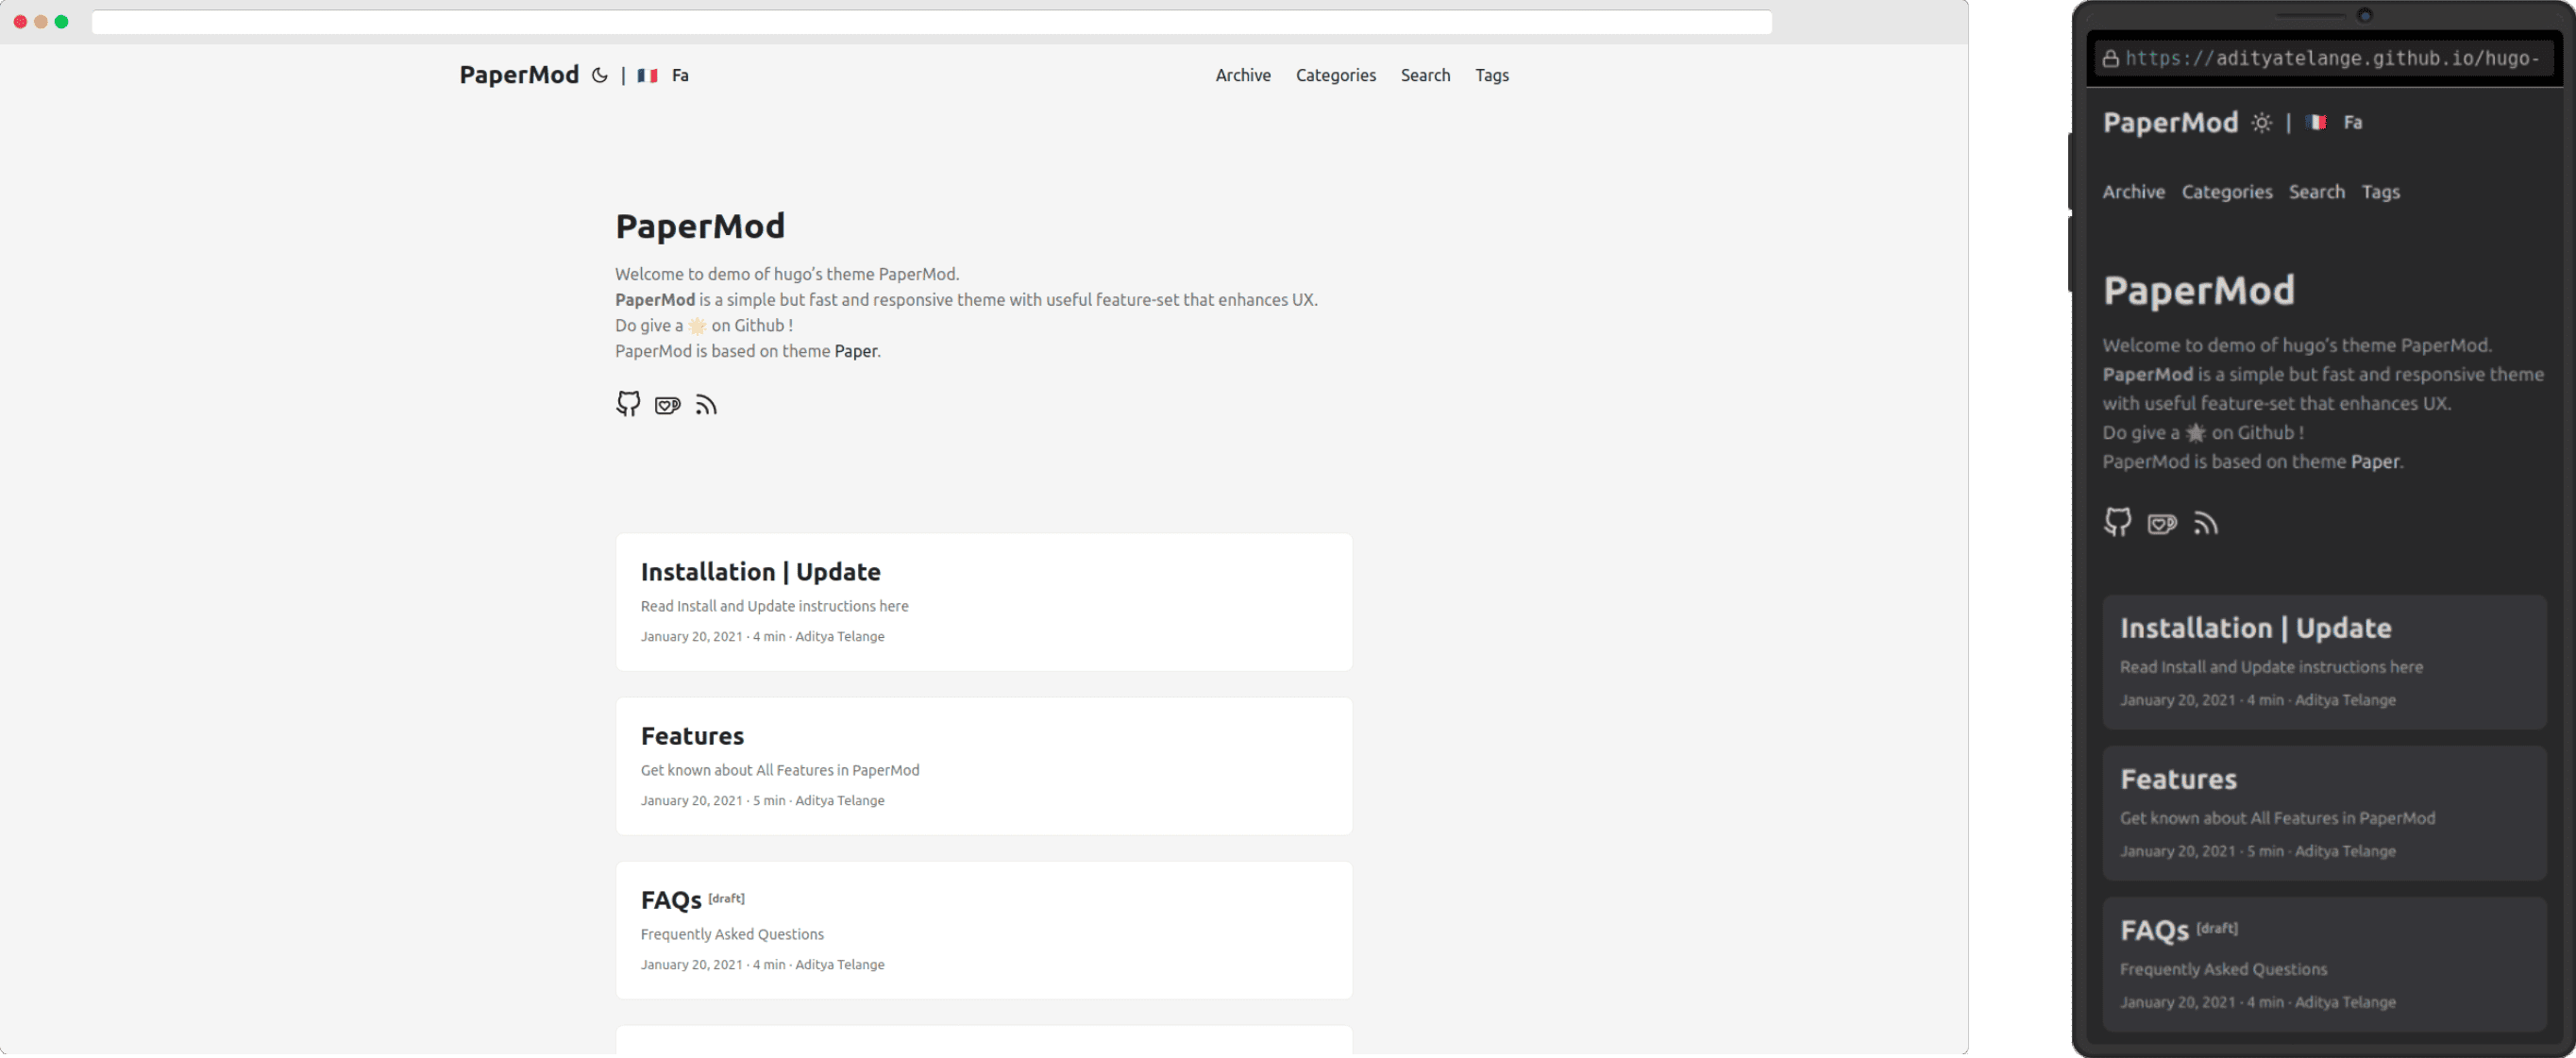This screenshot has width=2576, height=1058.
Task: Open the Archive menu item
Action: (x=1243, y=75)
